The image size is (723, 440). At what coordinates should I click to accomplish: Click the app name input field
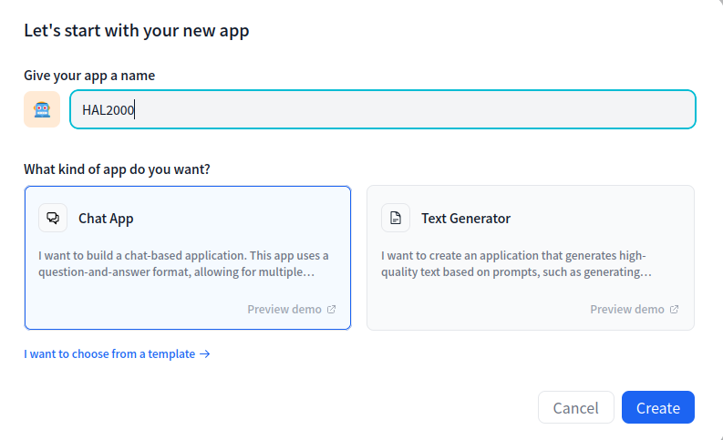(x=383, y=109)
